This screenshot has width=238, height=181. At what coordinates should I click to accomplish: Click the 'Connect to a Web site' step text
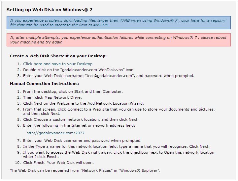(x=119, y=111)
